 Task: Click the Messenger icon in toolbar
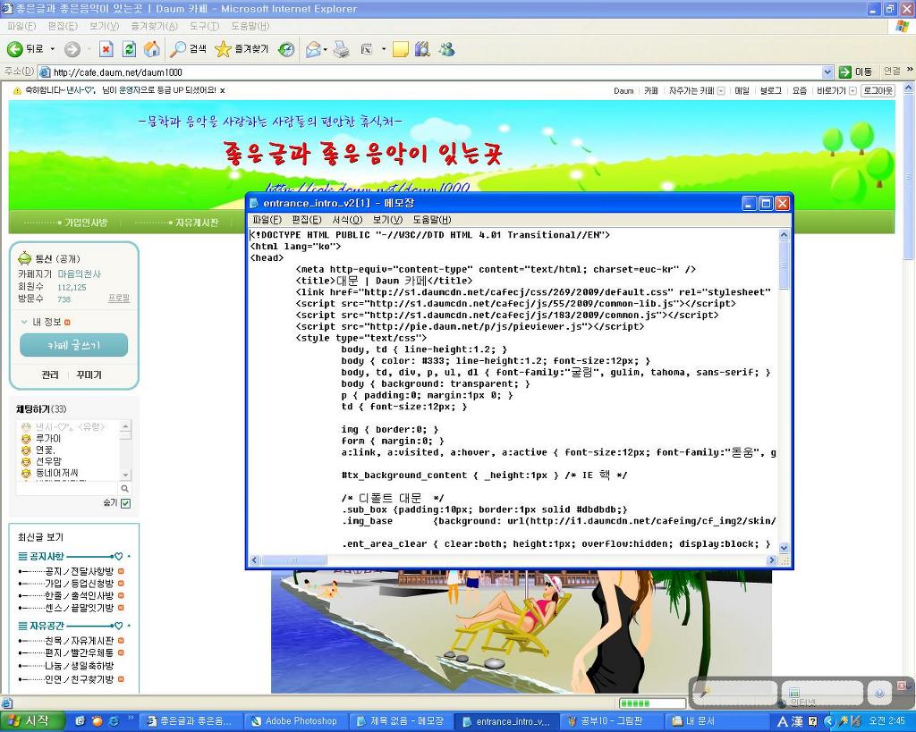click(x=446, y=49)
